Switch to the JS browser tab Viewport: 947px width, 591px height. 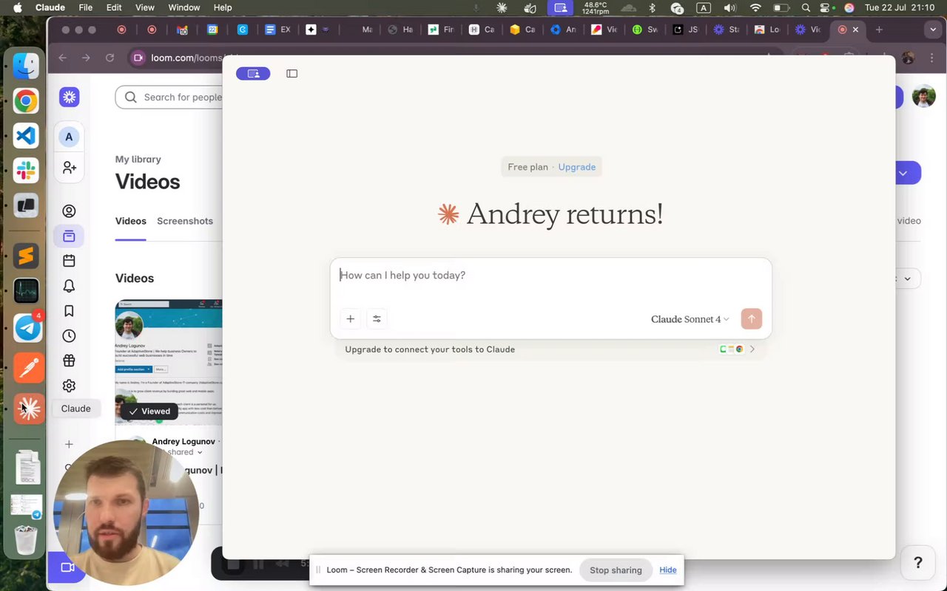(685, 30)
